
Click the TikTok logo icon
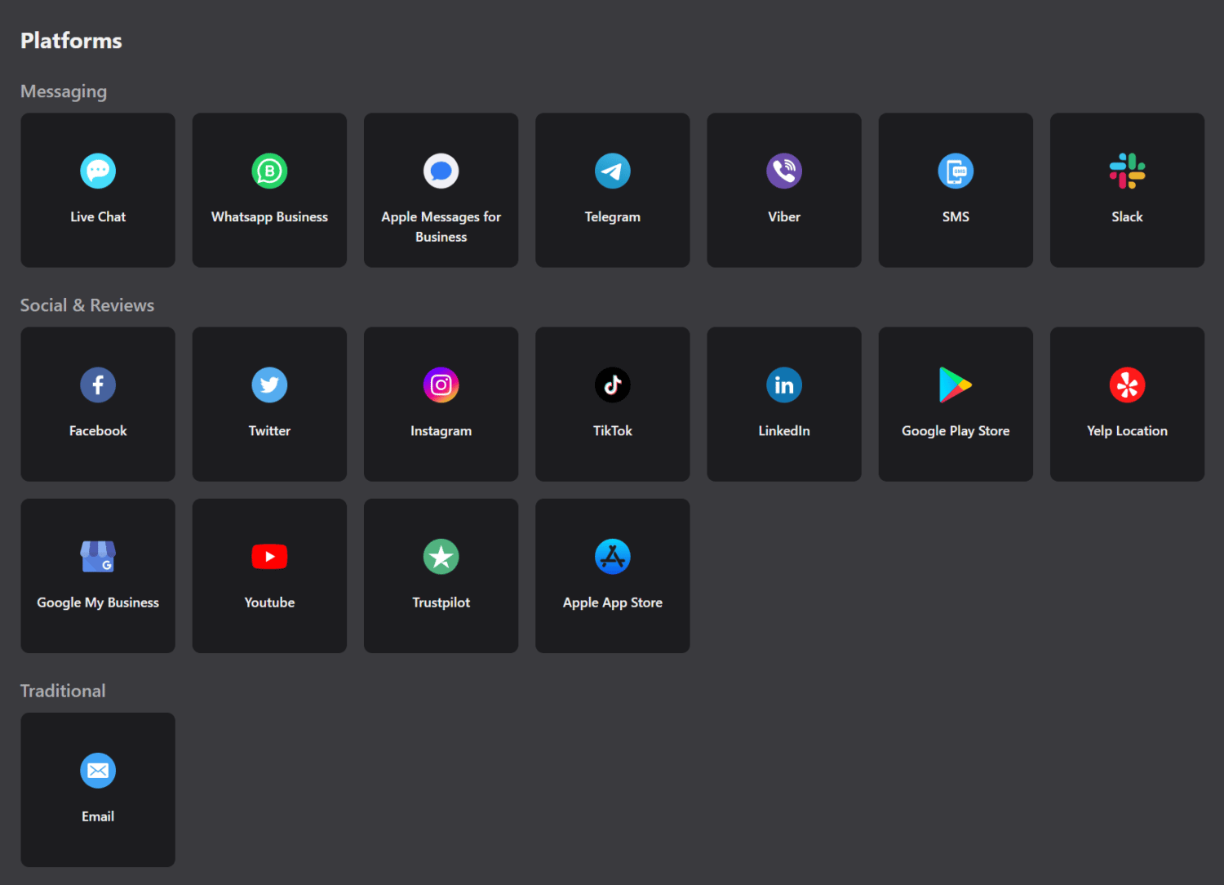tap(612, 385)
